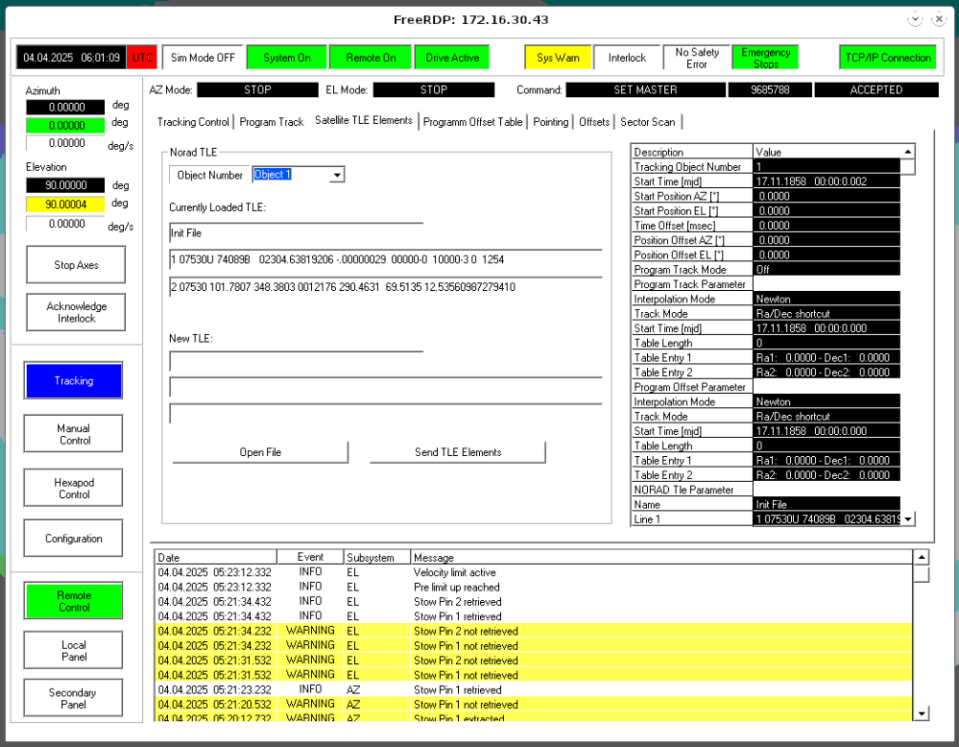Screen dimensions: 959x747
Task: Select the Local Panel button
Action: pos(73,651)
